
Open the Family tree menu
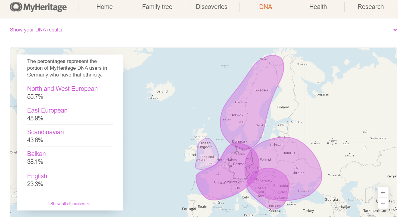[x=157, y=7]
